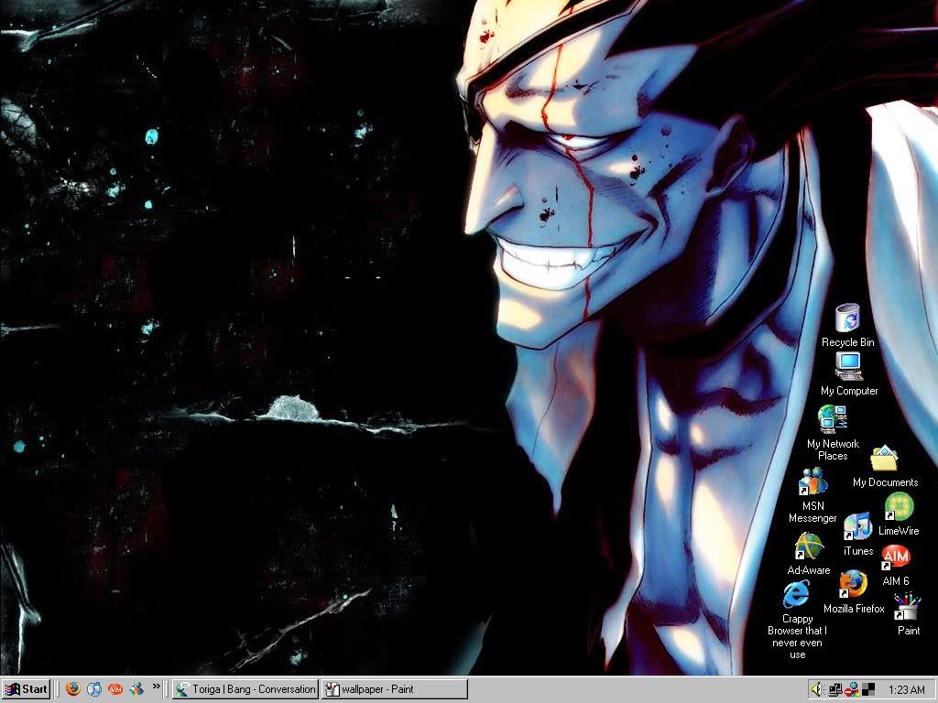938x703 pixels.
Task: Click the red blocked-sign tray icon
Action: coord(853,690)
